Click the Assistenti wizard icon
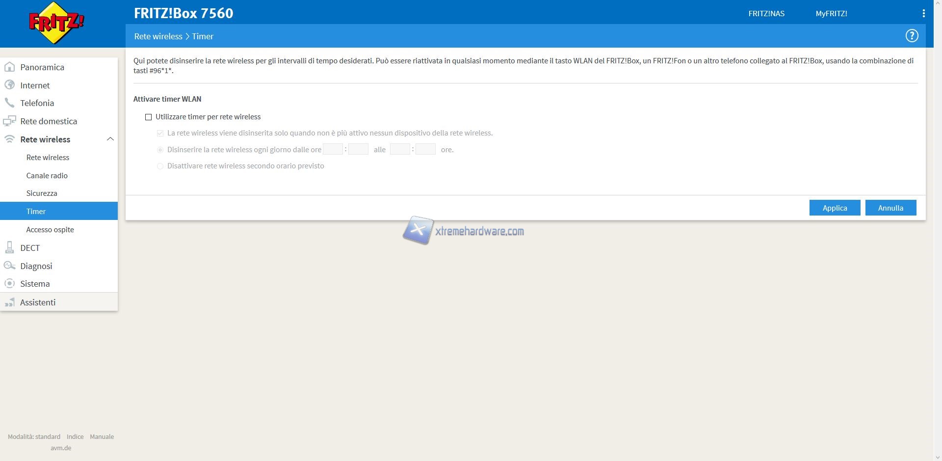Screen dimensions: 942x461 tap(9, 302)
